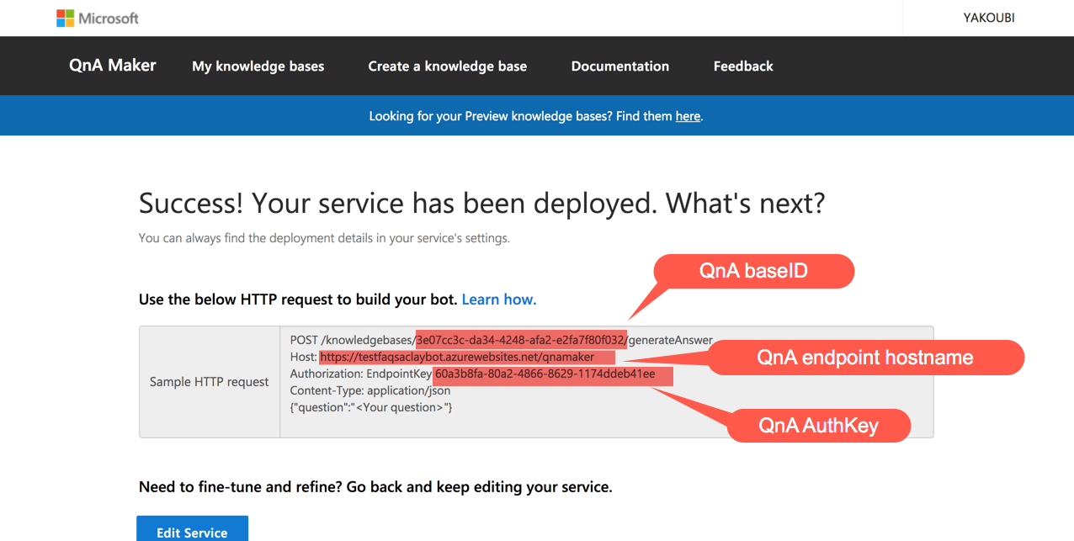Click the 'Content-Type: application/json' line
The height and width of the screenshot is (541, 1074).
point(370,390)
